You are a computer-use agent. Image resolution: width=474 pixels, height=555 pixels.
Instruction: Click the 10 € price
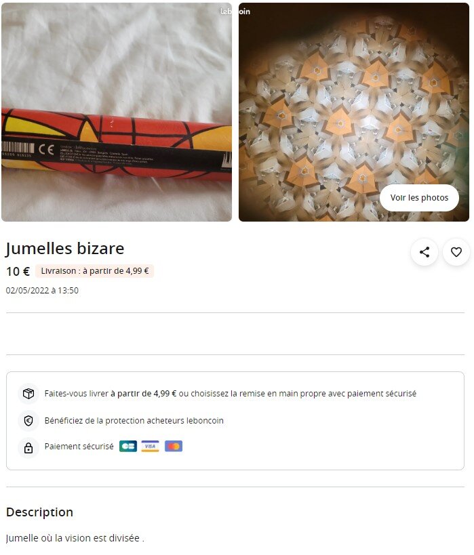click(18, 271)
